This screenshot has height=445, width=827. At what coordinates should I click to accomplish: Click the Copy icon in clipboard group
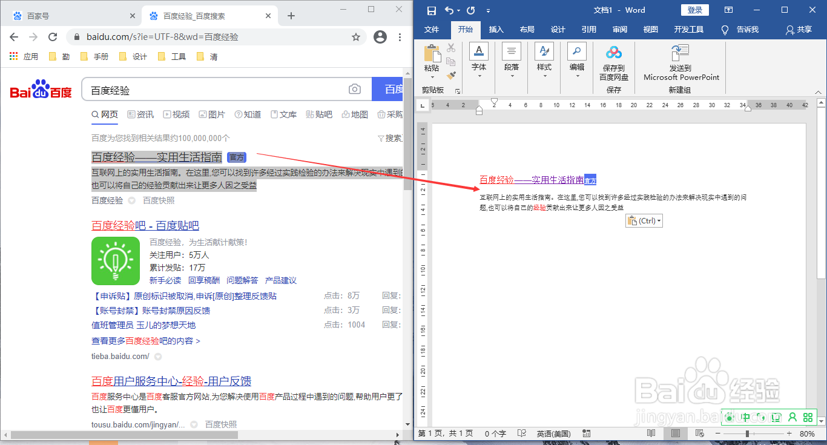(x=451, y=62)
